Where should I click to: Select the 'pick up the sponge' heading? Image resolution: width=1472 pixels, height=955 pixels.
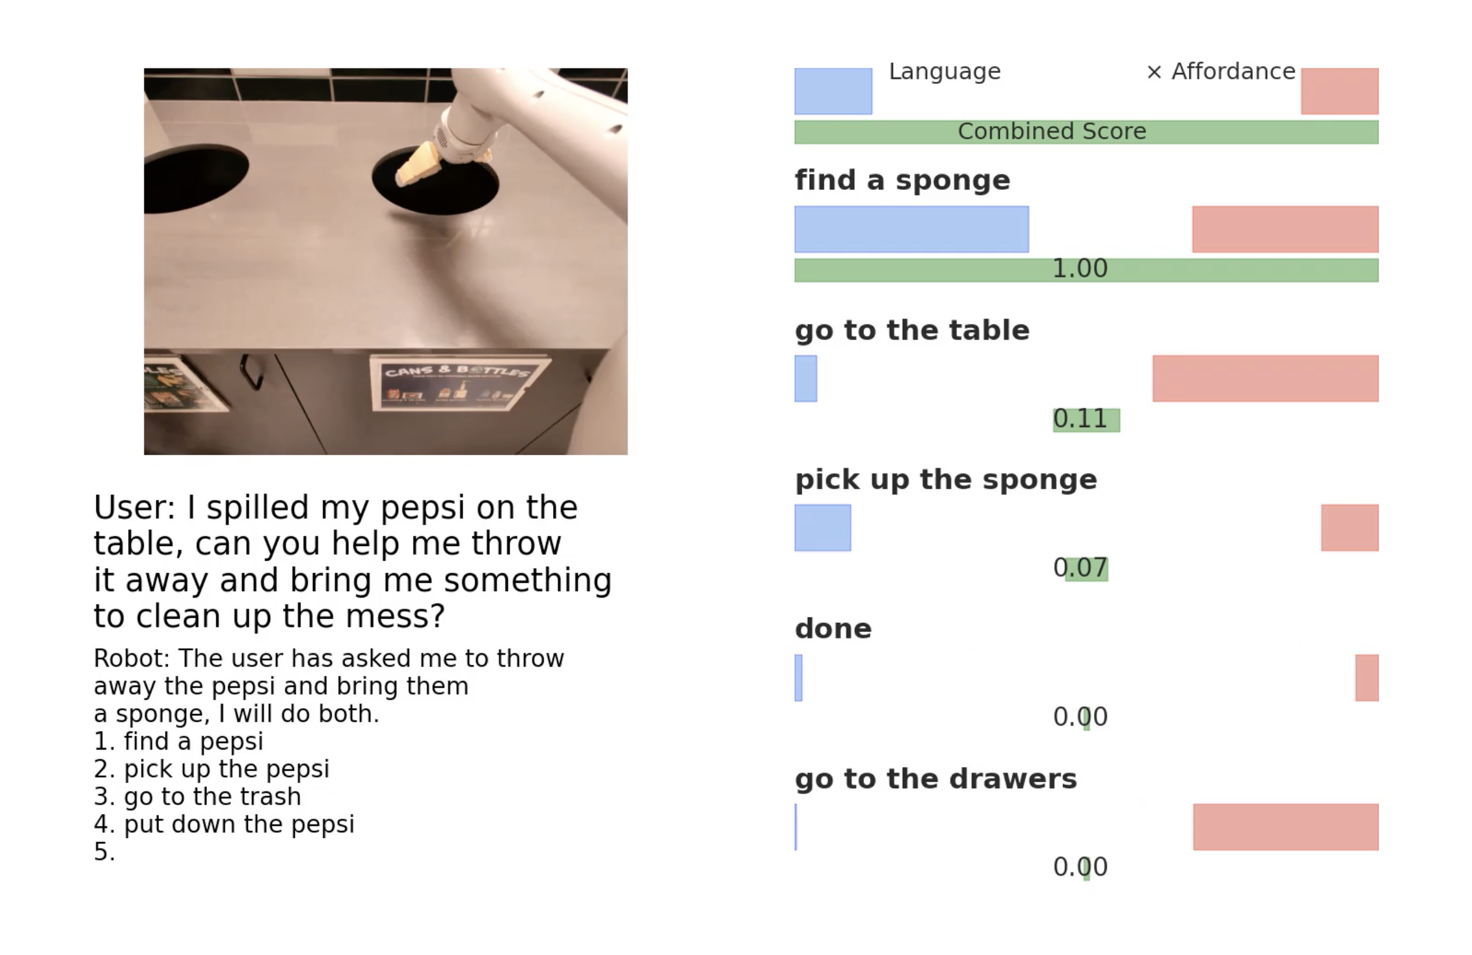coord(945,479)
